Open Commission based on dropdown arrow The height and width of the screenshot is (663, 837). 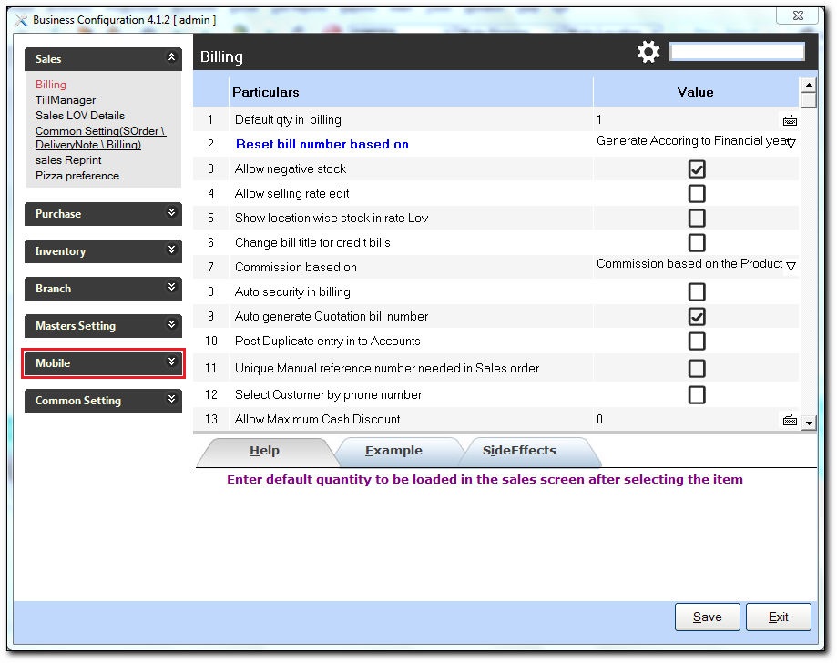point(791,266)
